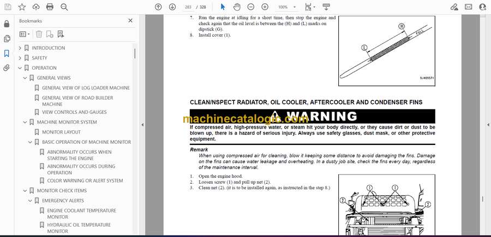Click the GENERAL VIEWS bookmark label

53,78
